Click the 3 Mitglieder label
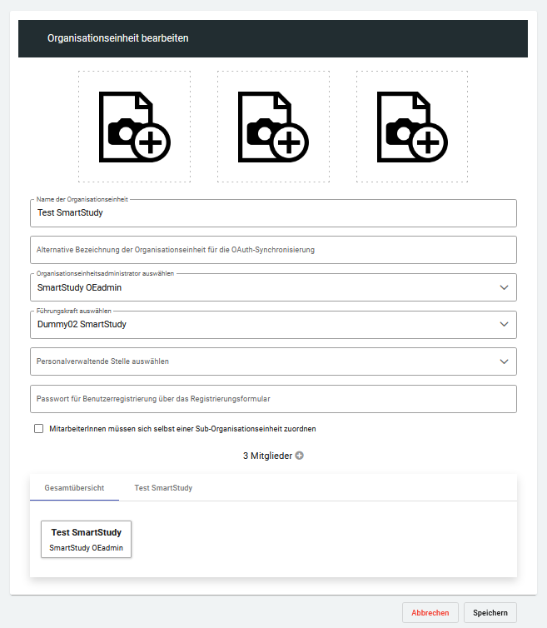Viewport: 547px width, 628px height. pos(267,456)
